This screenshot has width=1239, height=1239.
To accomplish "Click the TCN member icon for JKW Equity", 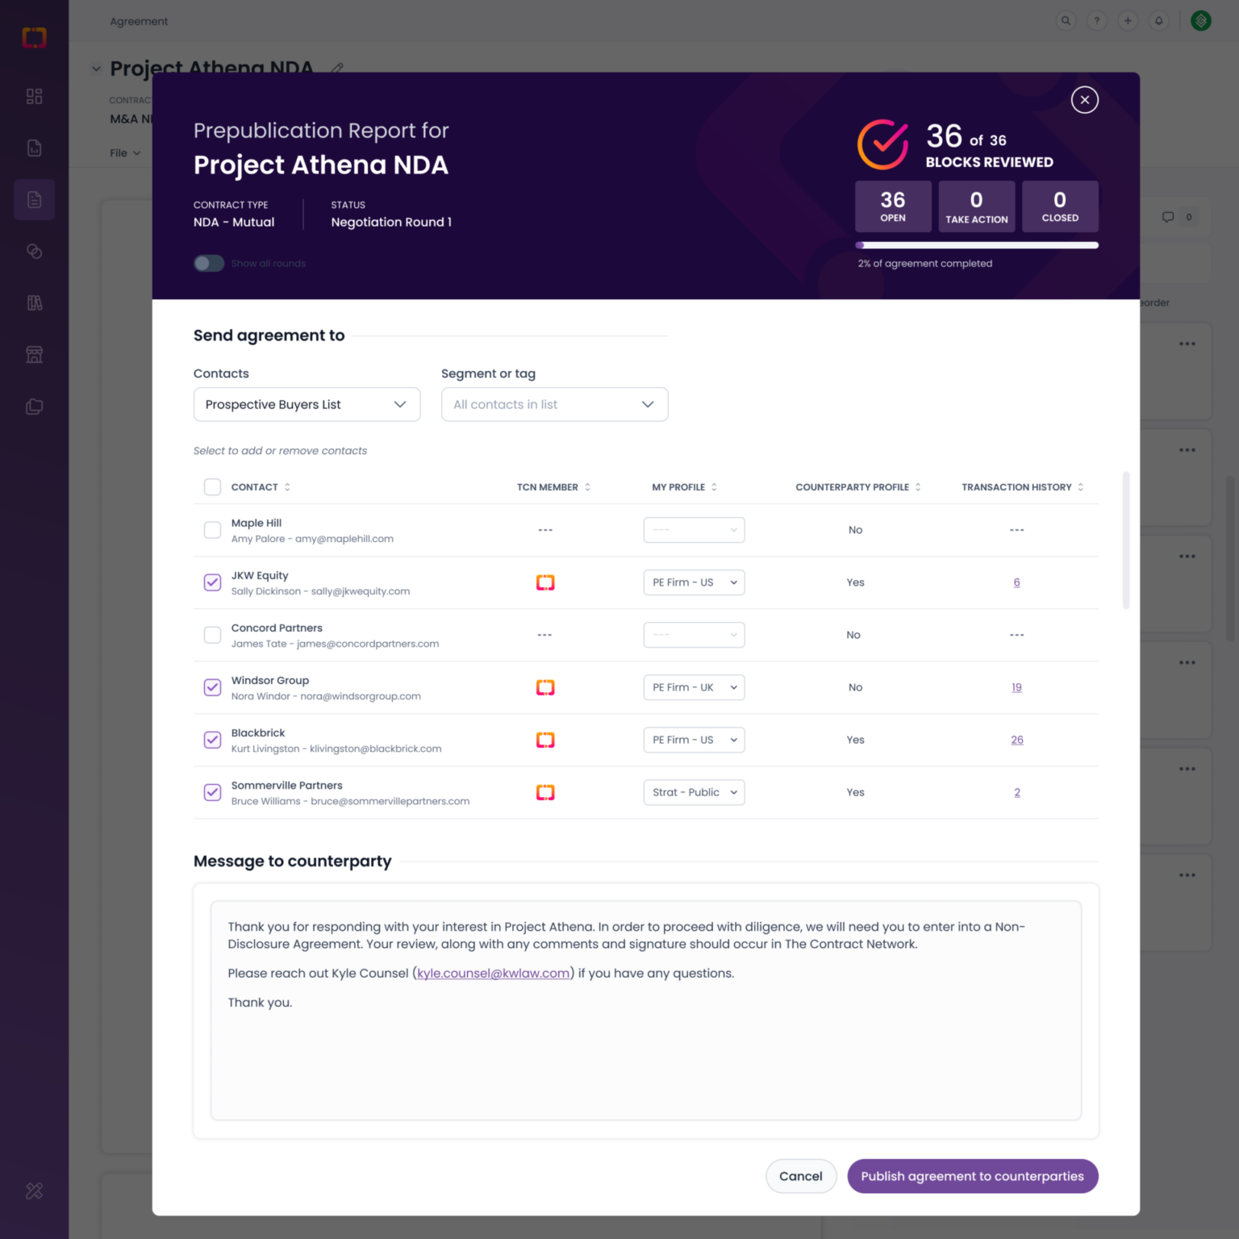I will (x=545, y=582).
